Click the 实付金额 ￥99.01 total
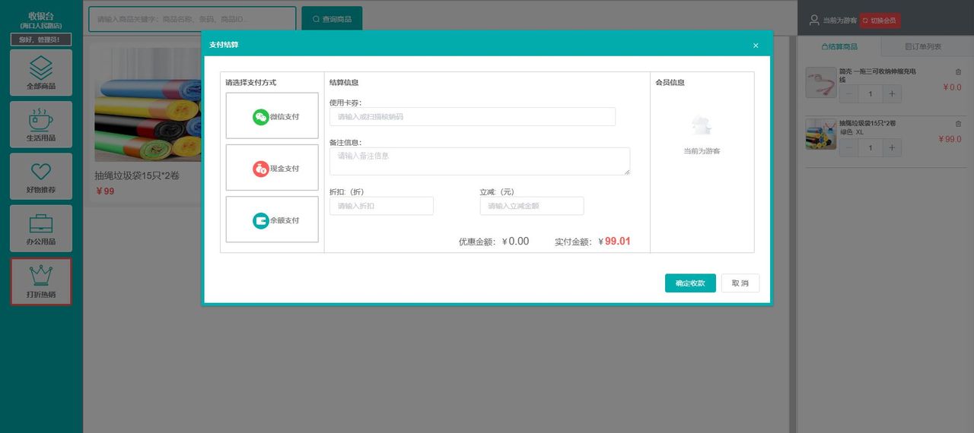974x433 pixels. (593, 242)
